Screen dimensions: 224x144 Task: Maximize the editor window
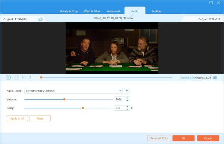pyautogui.click(x=211, y=3)
